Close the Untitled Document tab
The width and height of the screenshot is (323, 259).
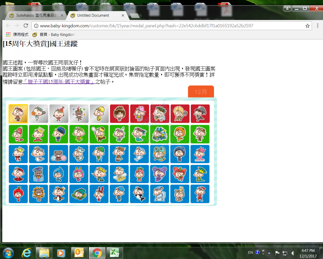[123, 16]
